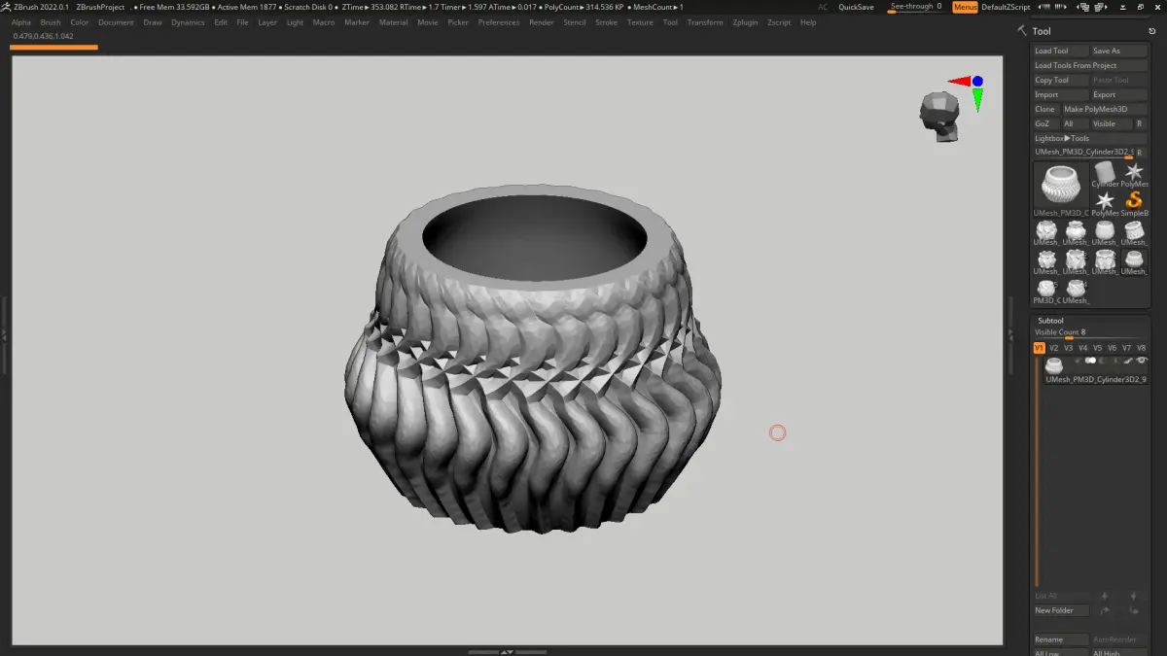Open the Texture menu
1167x656 pixels.
click(x=640, y=22)
